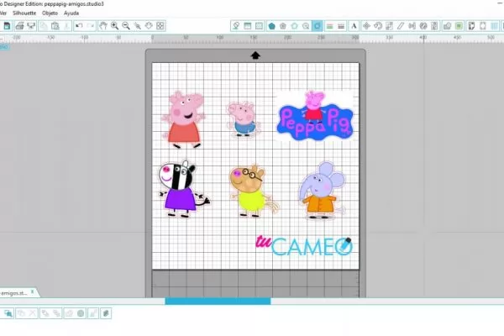The width and height of the screenshot is (504, 336).
Task: Click the grayed-out redo arrow
Action: coord(91,26)
